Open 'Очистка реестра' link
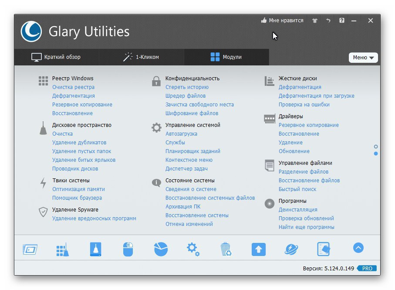This screenshot has width=395, height=290. tap(73, 87)
